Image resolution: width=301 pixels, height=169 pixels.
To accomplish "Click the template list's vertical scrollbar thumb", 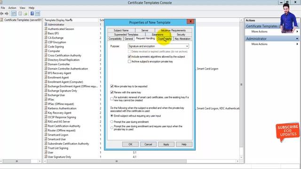I will coord(241,84).
